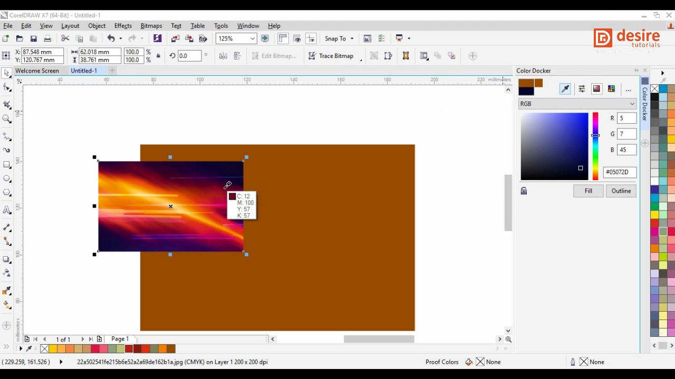Click the Cut scissors icon
Screen dimensions: 675x379
[x=65, y=38]
